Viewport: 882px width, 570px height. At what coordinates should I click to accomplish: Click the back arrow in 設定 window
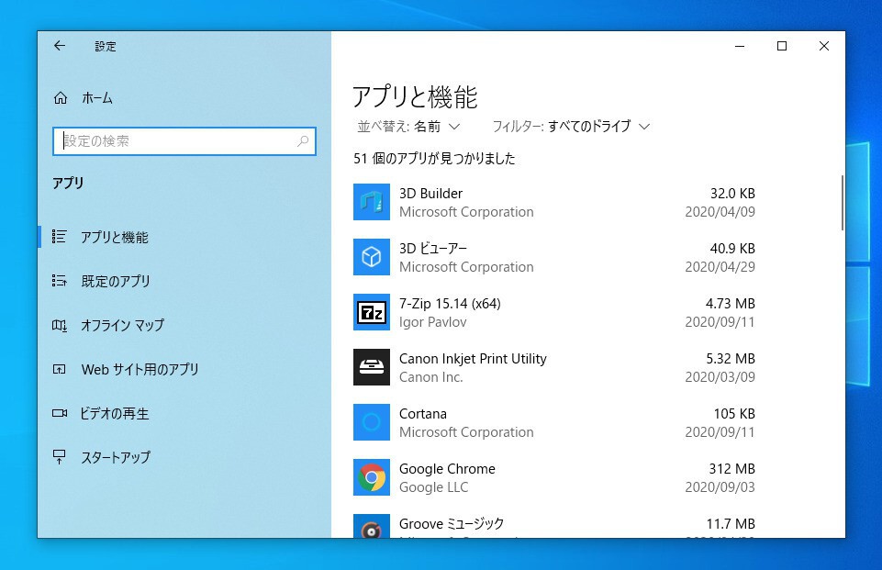60,46
